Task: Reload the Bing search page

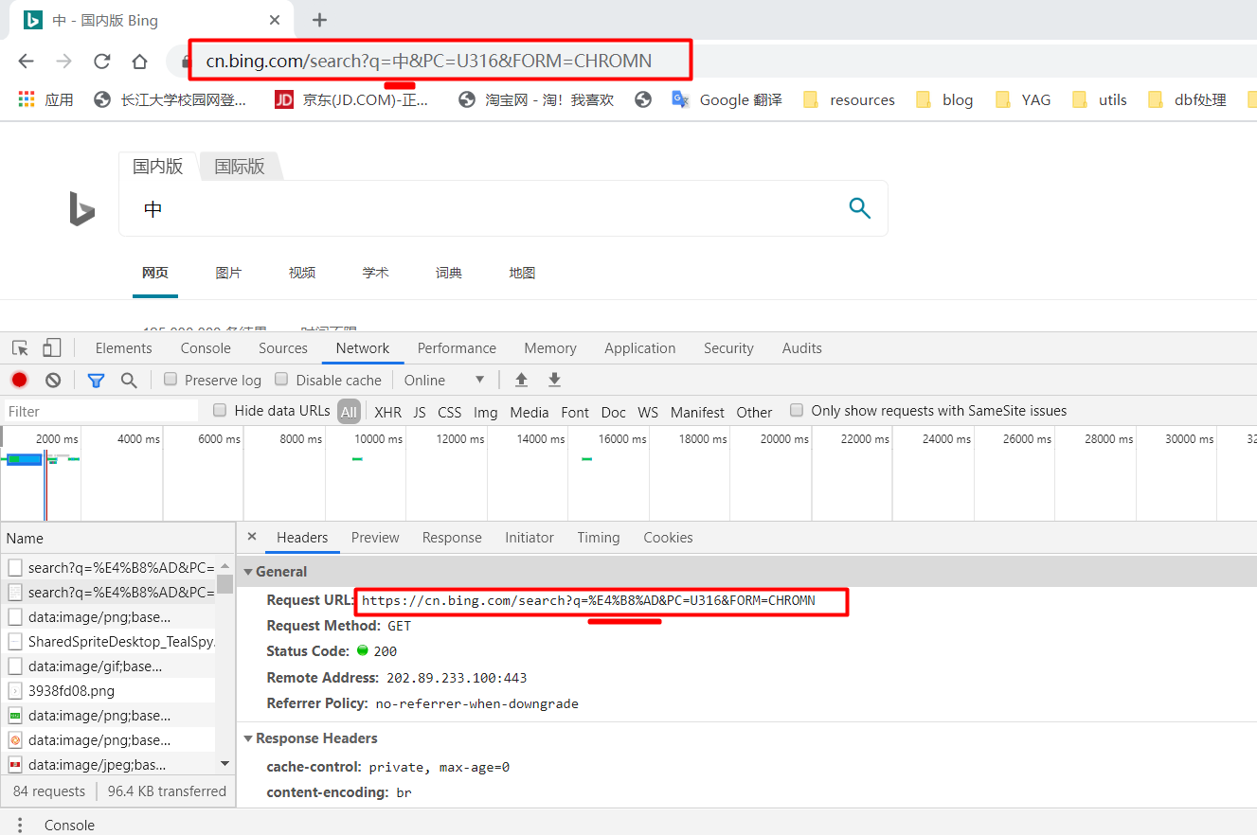Action: click(x=101, y=62)
